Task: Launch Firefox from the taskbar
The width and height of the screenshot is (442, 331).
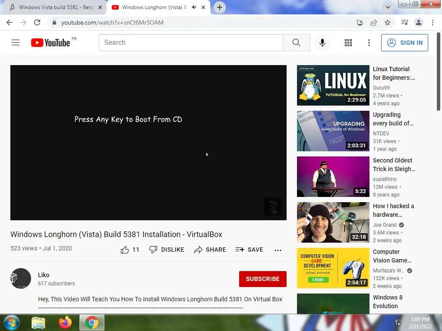Action: (65, 322)
